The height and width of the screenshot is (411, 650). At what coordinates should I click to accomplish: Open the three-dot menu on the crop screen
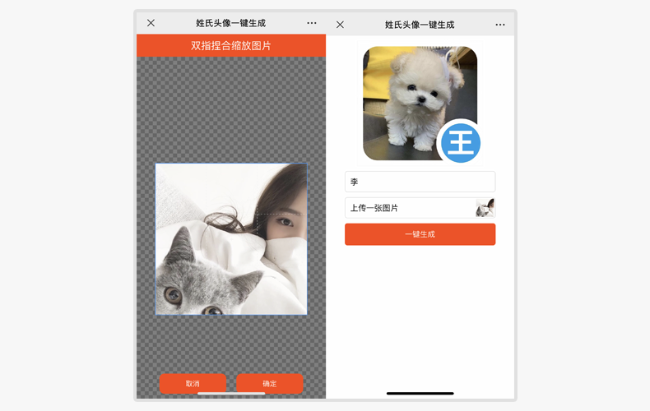(x=312, y=23)
